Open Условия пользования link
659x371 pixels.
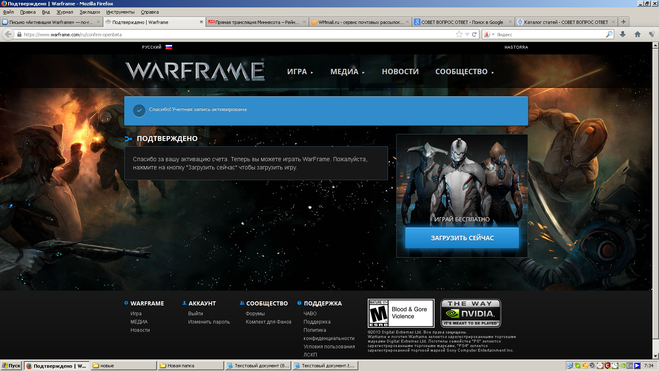click(x=329, y=347)
